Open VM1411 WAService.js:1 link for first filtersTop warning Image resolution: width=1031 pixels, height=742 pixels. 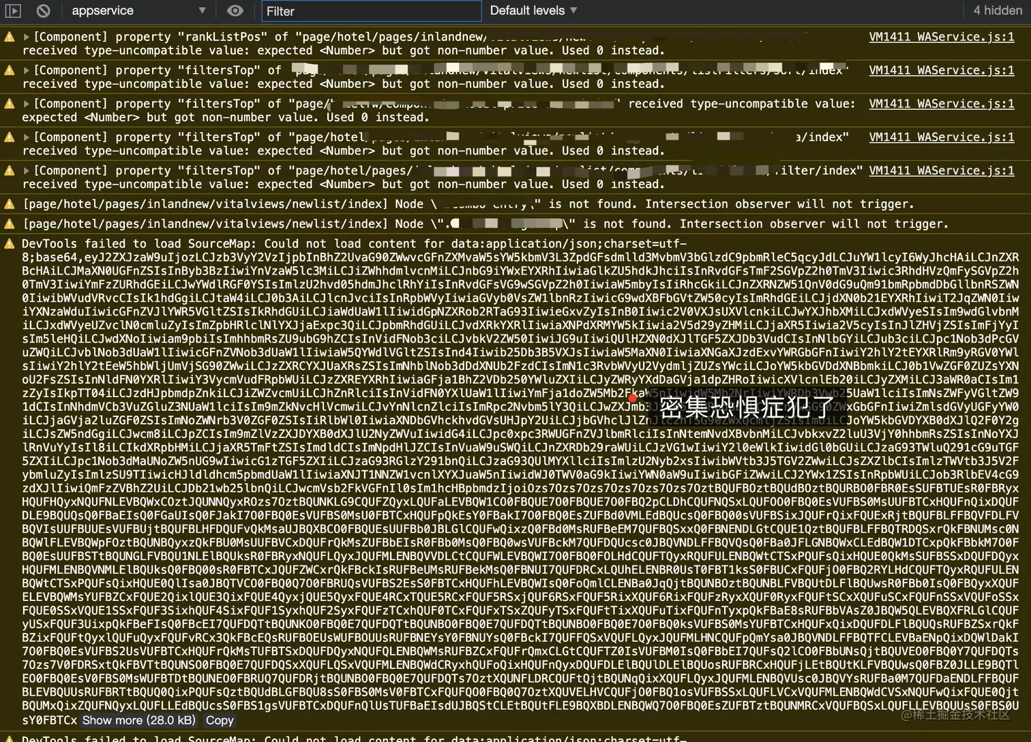pos(942,70)
